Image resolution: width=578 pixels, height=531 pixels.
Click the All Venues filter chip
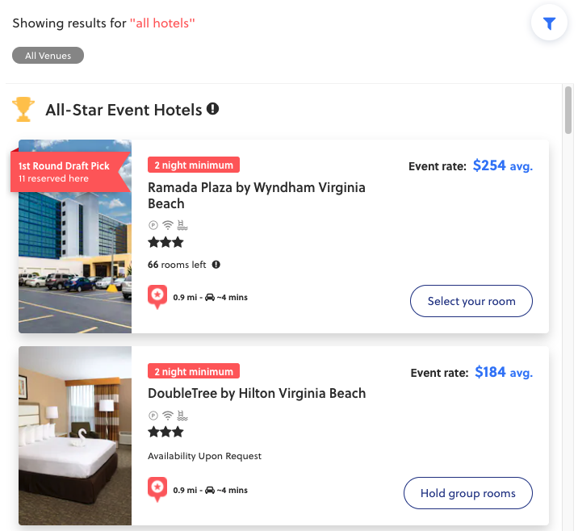(48, 56)
